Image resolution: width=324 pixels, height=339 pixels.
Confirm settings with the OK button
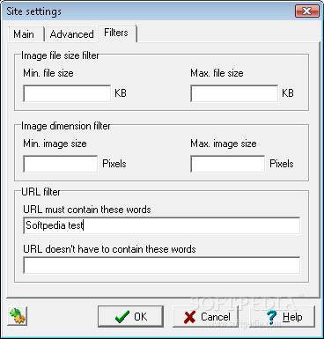click(x=130, y=316)
